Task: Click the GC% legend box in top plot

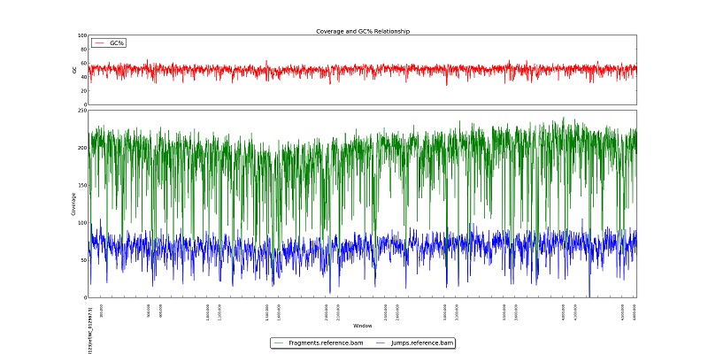Action: (x=109, y=42)
